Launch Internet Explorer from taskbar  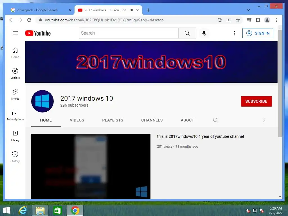click(23, 210)
